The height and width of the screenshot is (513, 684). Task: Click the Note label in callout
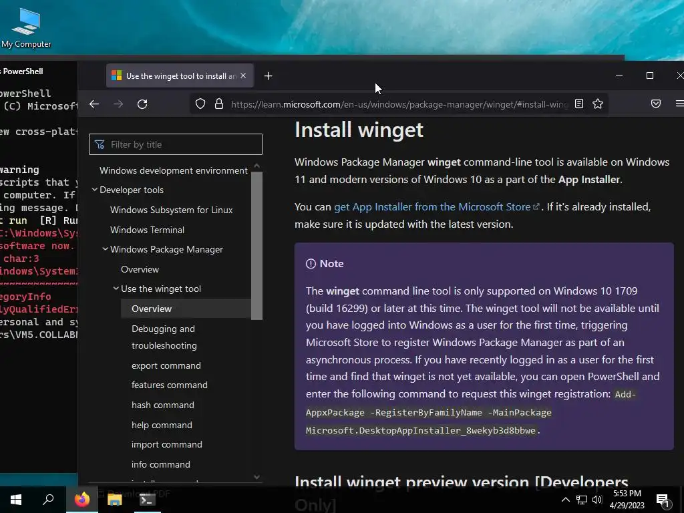click(x=331, y=263)
